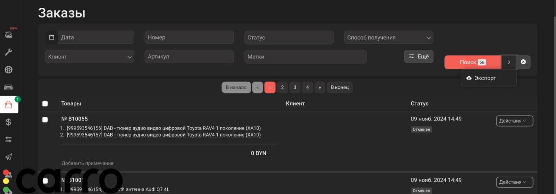The image size is (556, 194).
Task: Open Действия dropdown for the second order
Action: (514, 182)
